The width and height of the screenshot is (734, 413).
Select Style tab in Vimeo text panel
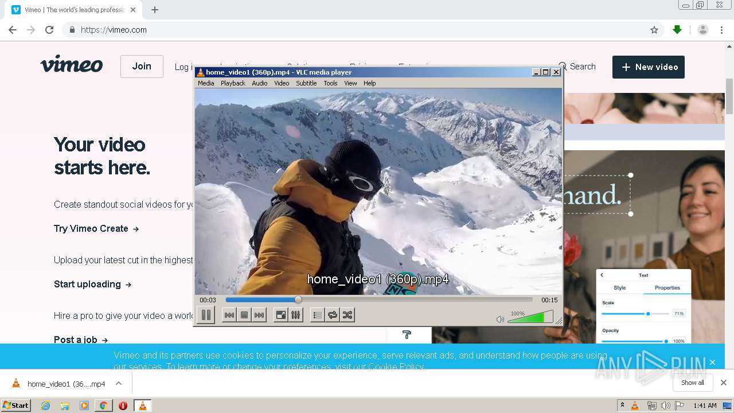tap(620, 288)
